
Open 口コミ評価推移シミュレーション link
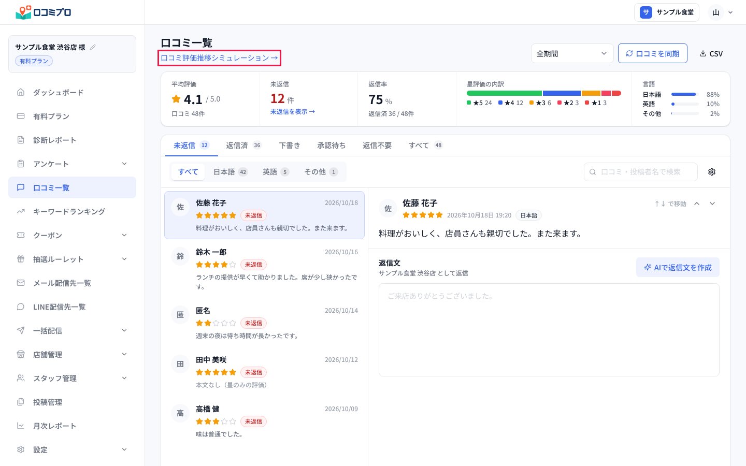(x=219, y=57)
